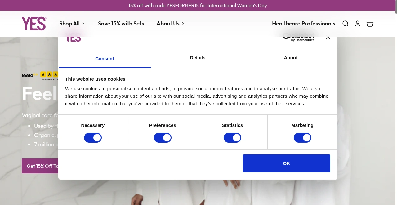Disable the Marketing cookies switch

click(302, 138)
